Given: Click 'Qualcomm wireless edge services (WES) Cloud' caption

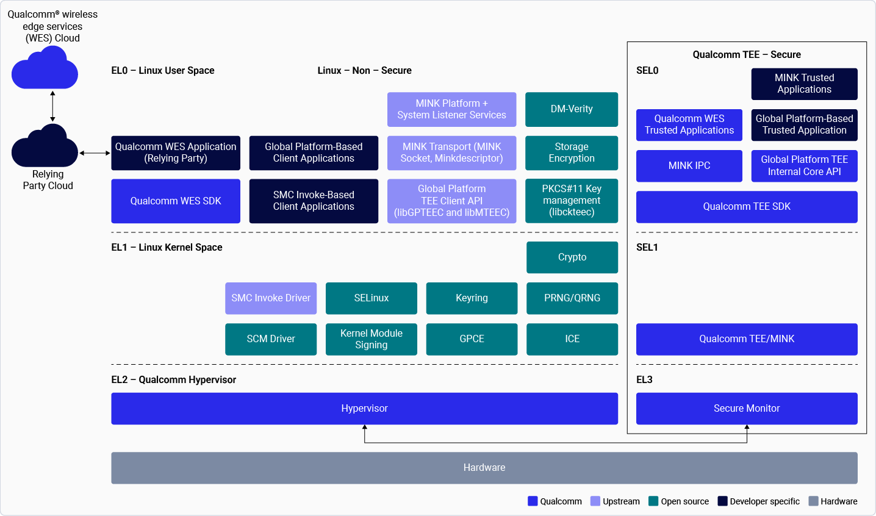Looking at the screenshot, I should (x=52, y=26).
